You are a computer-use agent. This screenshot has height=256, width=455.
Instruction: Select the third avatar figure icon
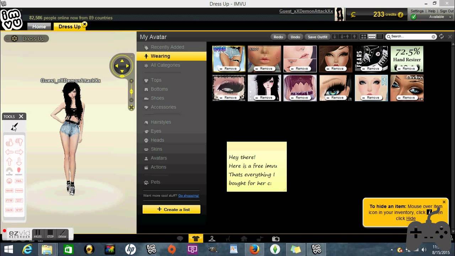pos(354,37)
